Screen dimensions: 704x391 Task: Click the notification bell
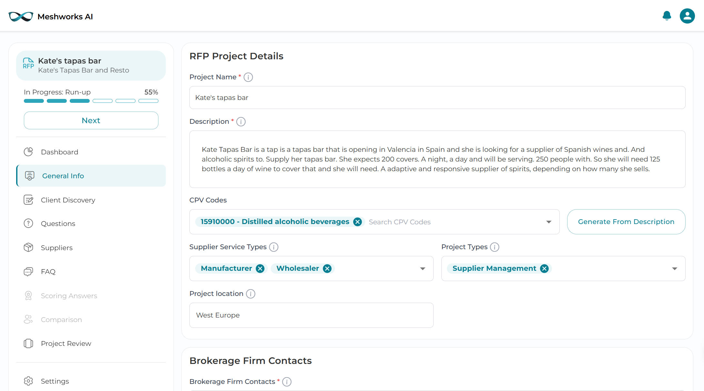tap(667, 16)
